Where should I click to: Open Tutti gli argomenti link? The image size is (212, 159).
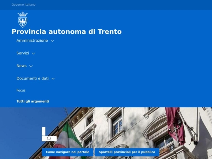[33, 101]
